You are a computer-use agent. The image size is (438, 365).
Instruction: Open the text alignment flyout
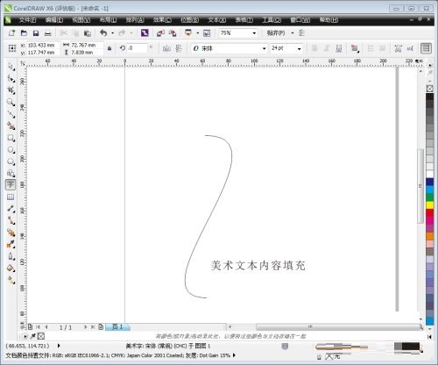coord(355,48)
